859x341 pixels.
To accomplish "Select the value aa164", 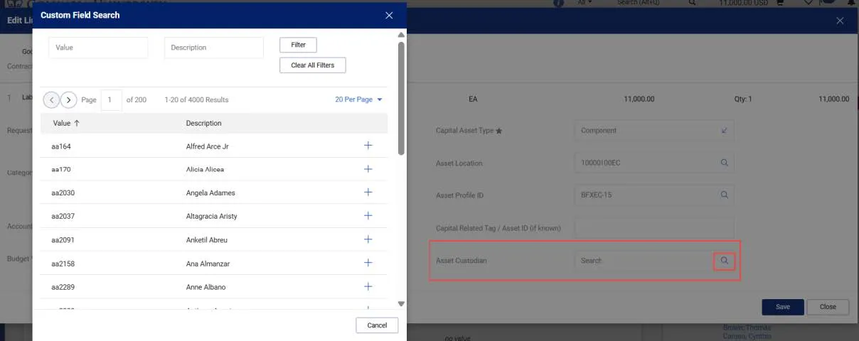I will pos(61,146).
